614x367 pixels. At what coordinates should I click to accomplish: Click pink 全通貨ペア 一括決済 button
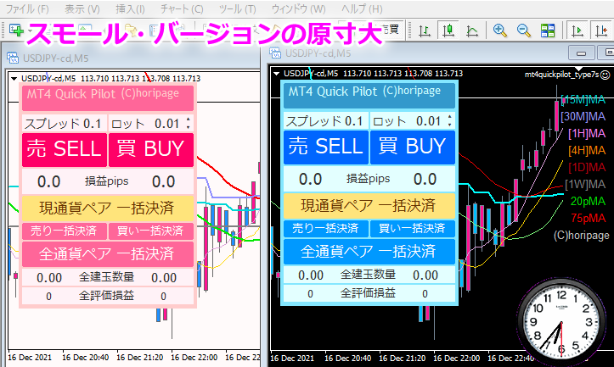108,254
